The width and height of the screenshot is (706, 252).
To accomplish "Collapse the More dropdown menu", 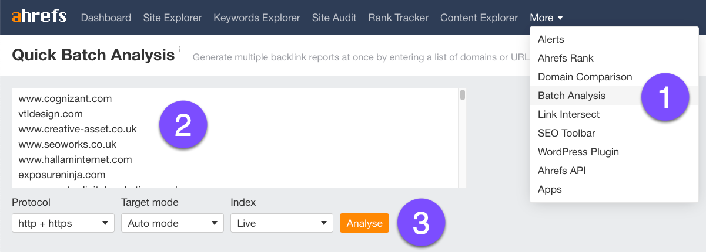I will pos(546,18).
